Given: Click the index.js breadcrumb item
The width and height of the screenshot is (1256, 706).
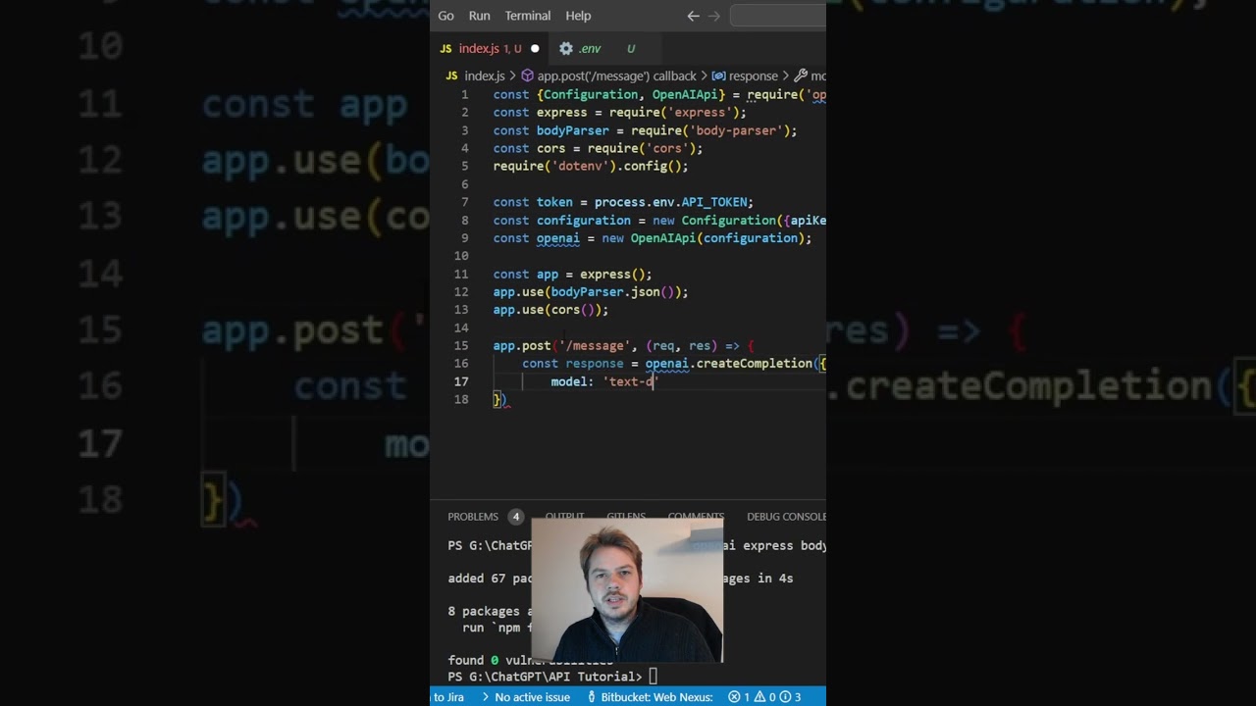Looking at the screenshot, I should tap(485, 76).
